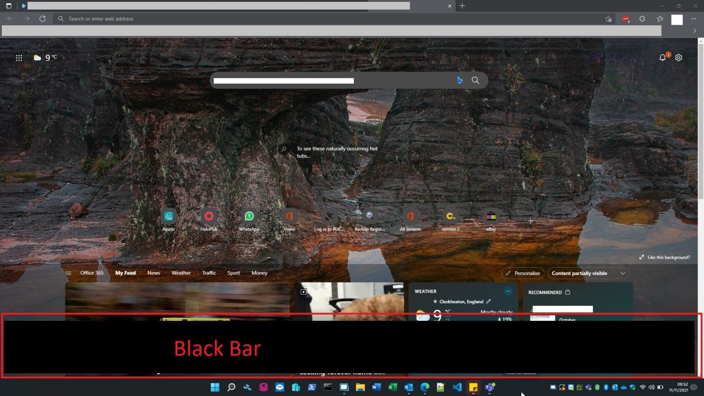Open Content partially visible dropdown
The height and width of the screenshot is (396, 704).
pyautogui.click(x=588, y=273)
